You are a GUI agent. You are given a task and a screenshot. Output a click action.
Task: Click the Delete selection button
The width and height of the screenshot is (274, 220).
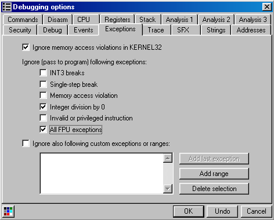pos(214,189)
